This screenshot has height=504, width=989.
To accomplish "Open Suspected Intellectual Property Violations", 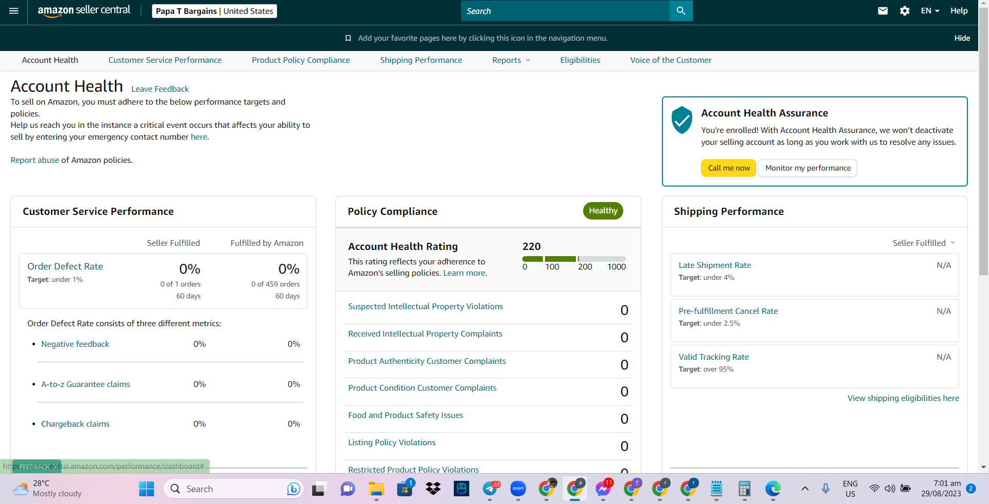I will pyautogui.click(x=425, y=307).
